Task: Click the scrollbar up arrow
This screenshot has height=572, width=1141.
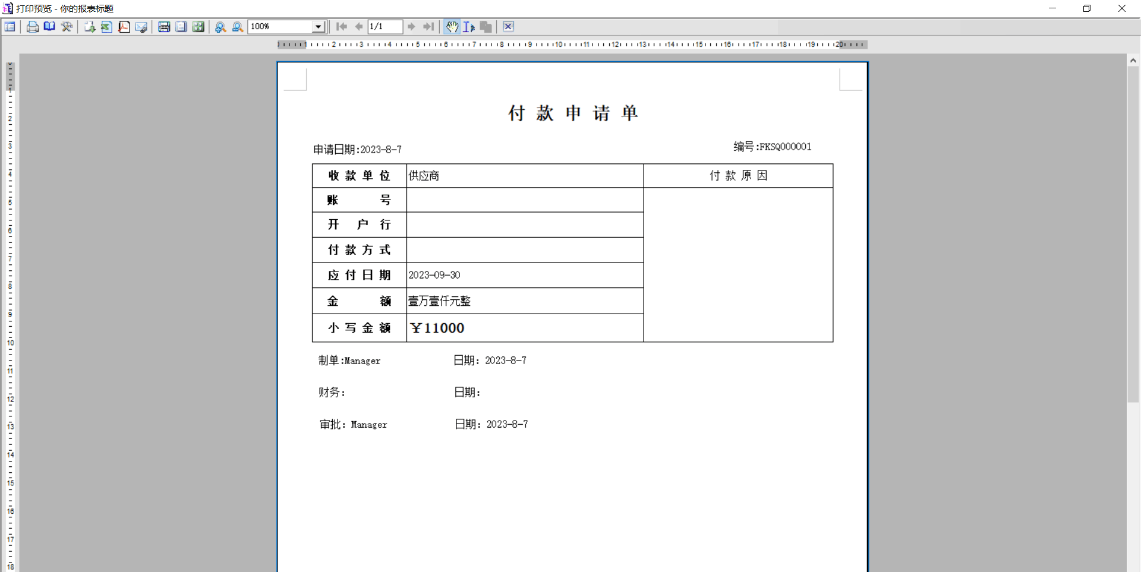Action: (1133, 61)
